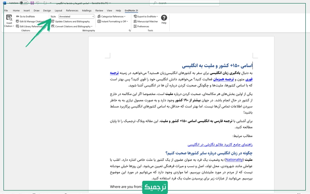This screenshot has width=310, height=194.
Task: Switch to the Draw tab
Action: (36, 10)
